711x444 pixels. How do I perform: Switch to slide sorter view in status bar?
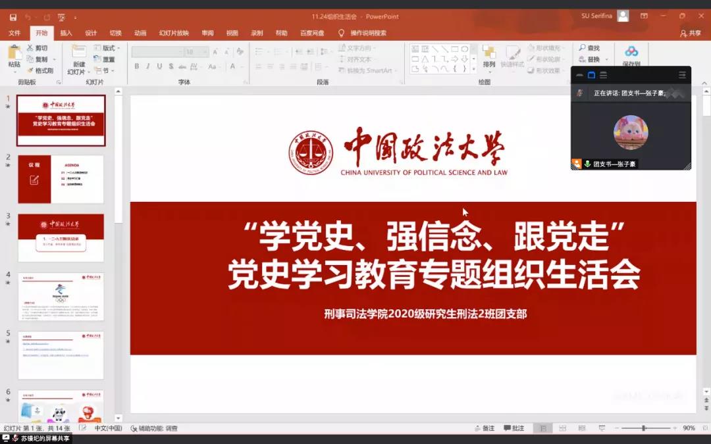(x=563, y=428)
